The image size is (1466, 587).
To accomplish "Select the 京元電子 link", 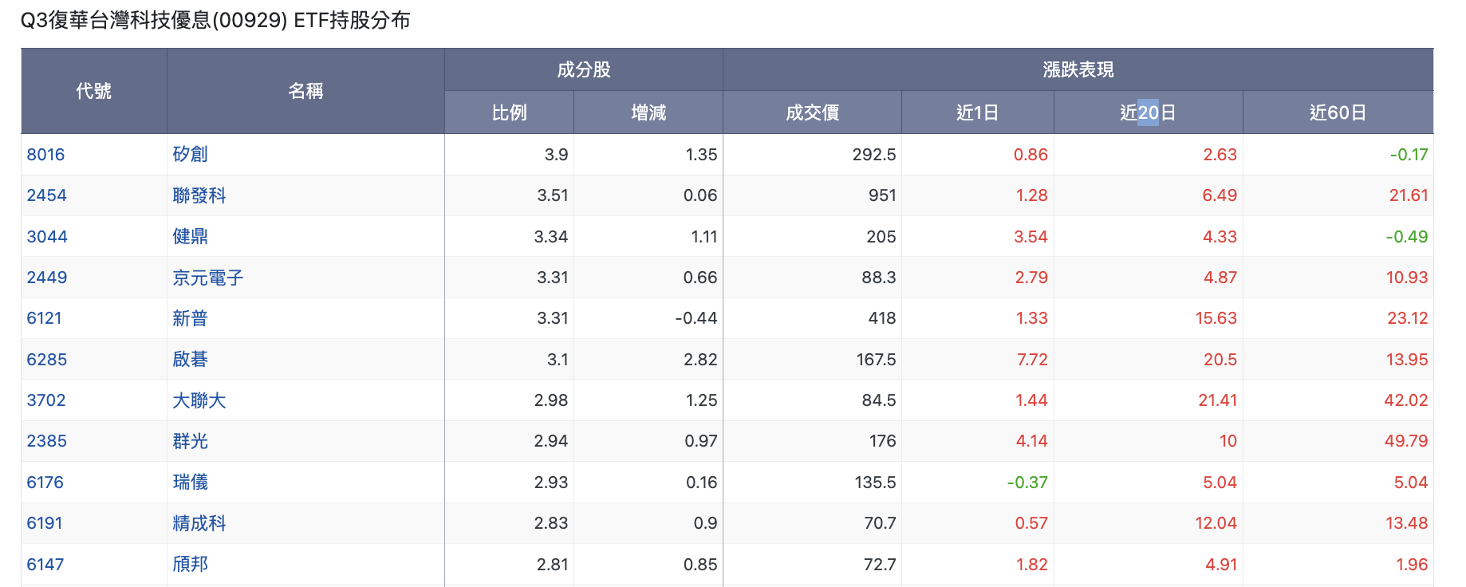I will [208, 278].
